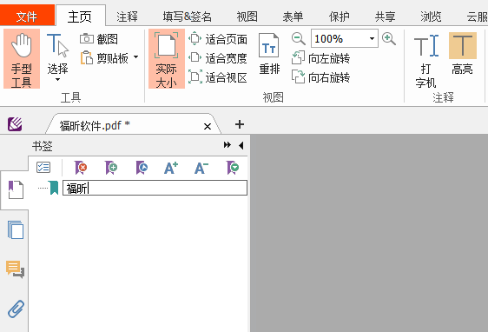Screen dimensions: 488x332
Task: Click the bookmark icon with green down arrow
Action: point(233,168)
